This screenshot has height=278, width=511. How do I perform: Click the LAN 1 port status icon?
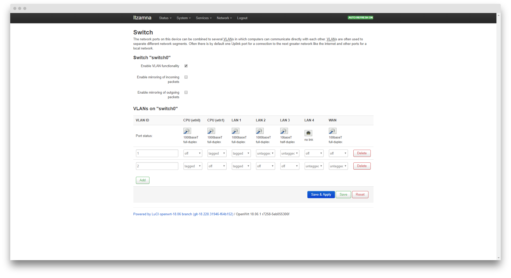coord(235,131)
